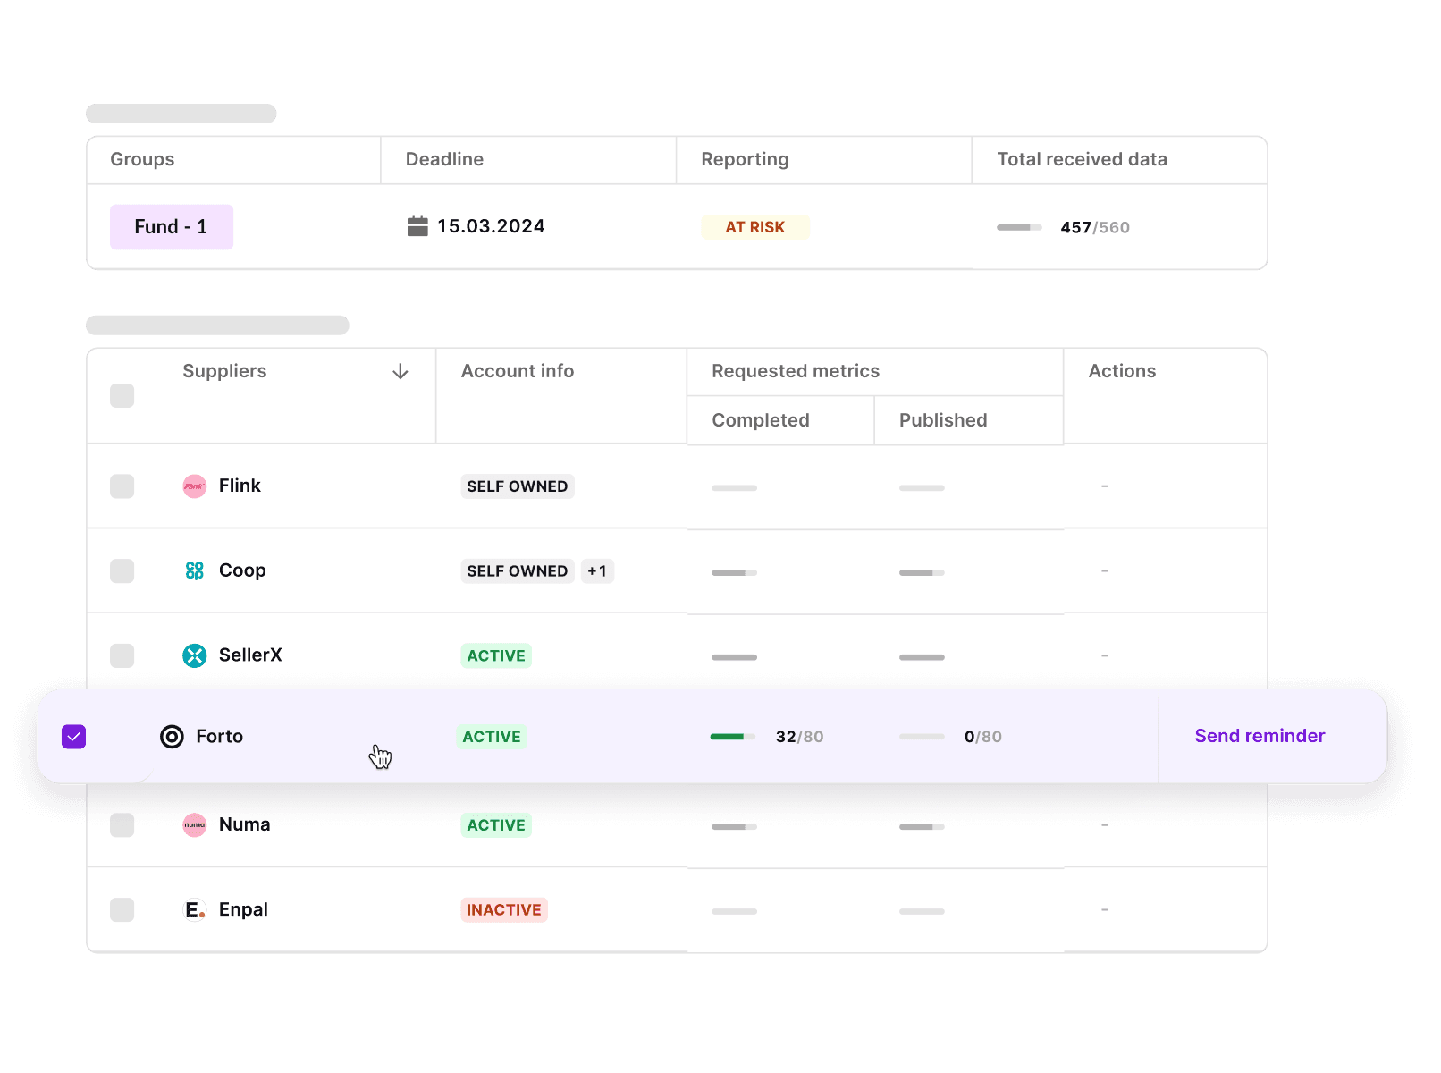Click Send reminder for Forto
Screen dimensions: 1441x1073
[1260, 736]
